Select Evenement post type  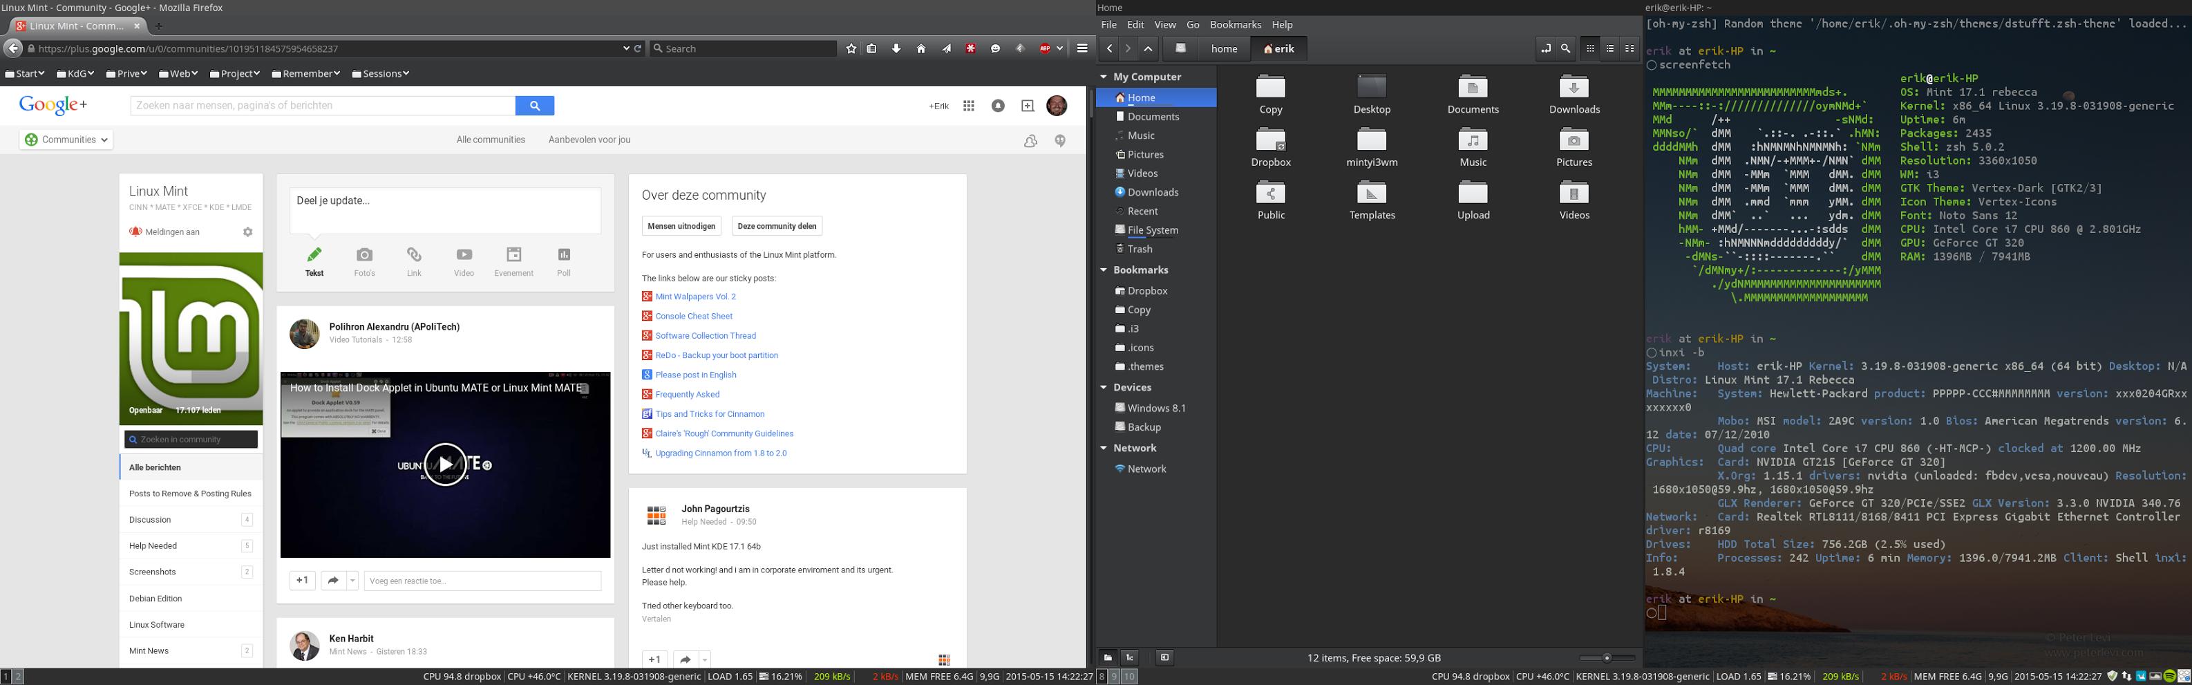[x=514, y=261]
